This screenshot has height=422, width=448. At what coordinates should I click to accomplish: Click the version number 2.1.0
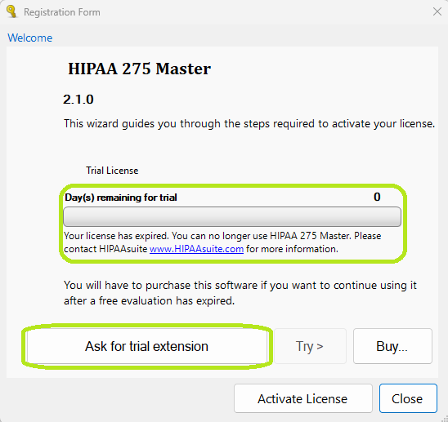pyautogui.click(x=78, y=100)
